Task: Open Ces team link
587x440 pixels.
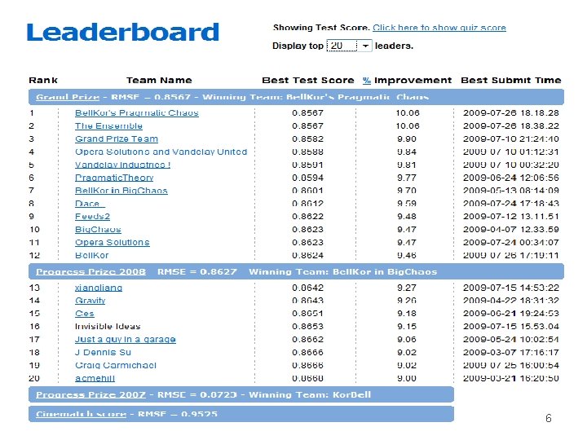Action: pos(85,314)
